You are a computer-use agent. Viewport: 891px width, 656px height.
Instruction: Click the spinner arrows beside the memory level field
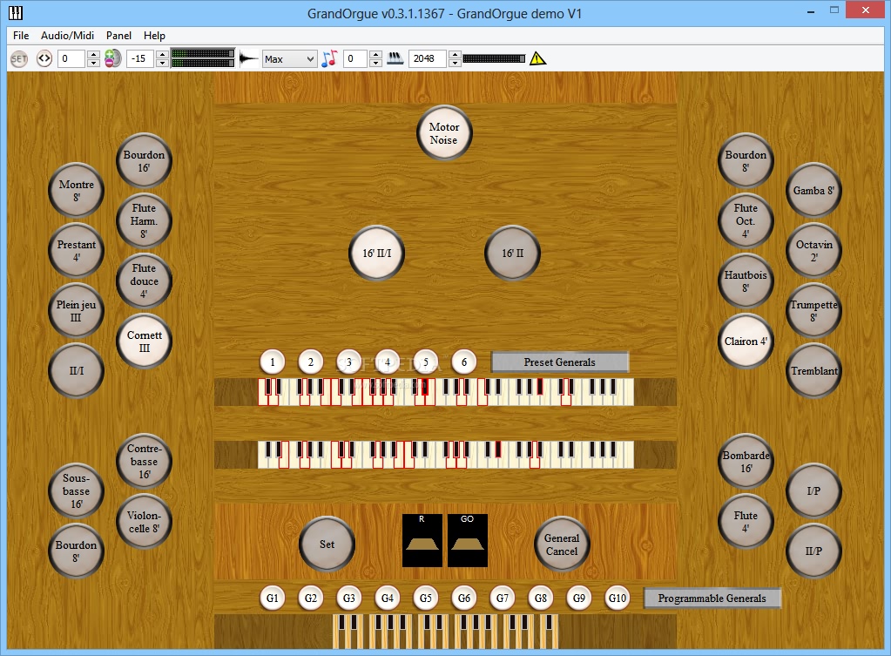(x=94, y=58)
